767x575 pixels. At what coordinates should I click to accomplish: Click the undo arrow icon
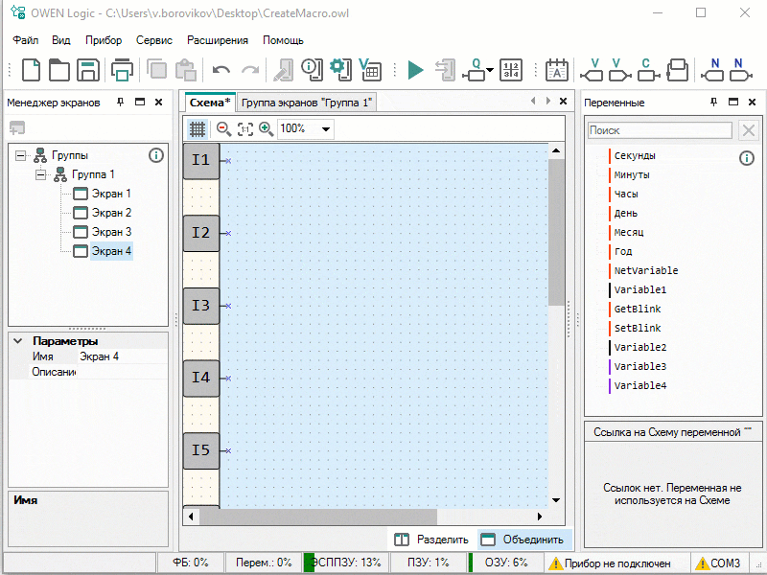click(221, 70)
